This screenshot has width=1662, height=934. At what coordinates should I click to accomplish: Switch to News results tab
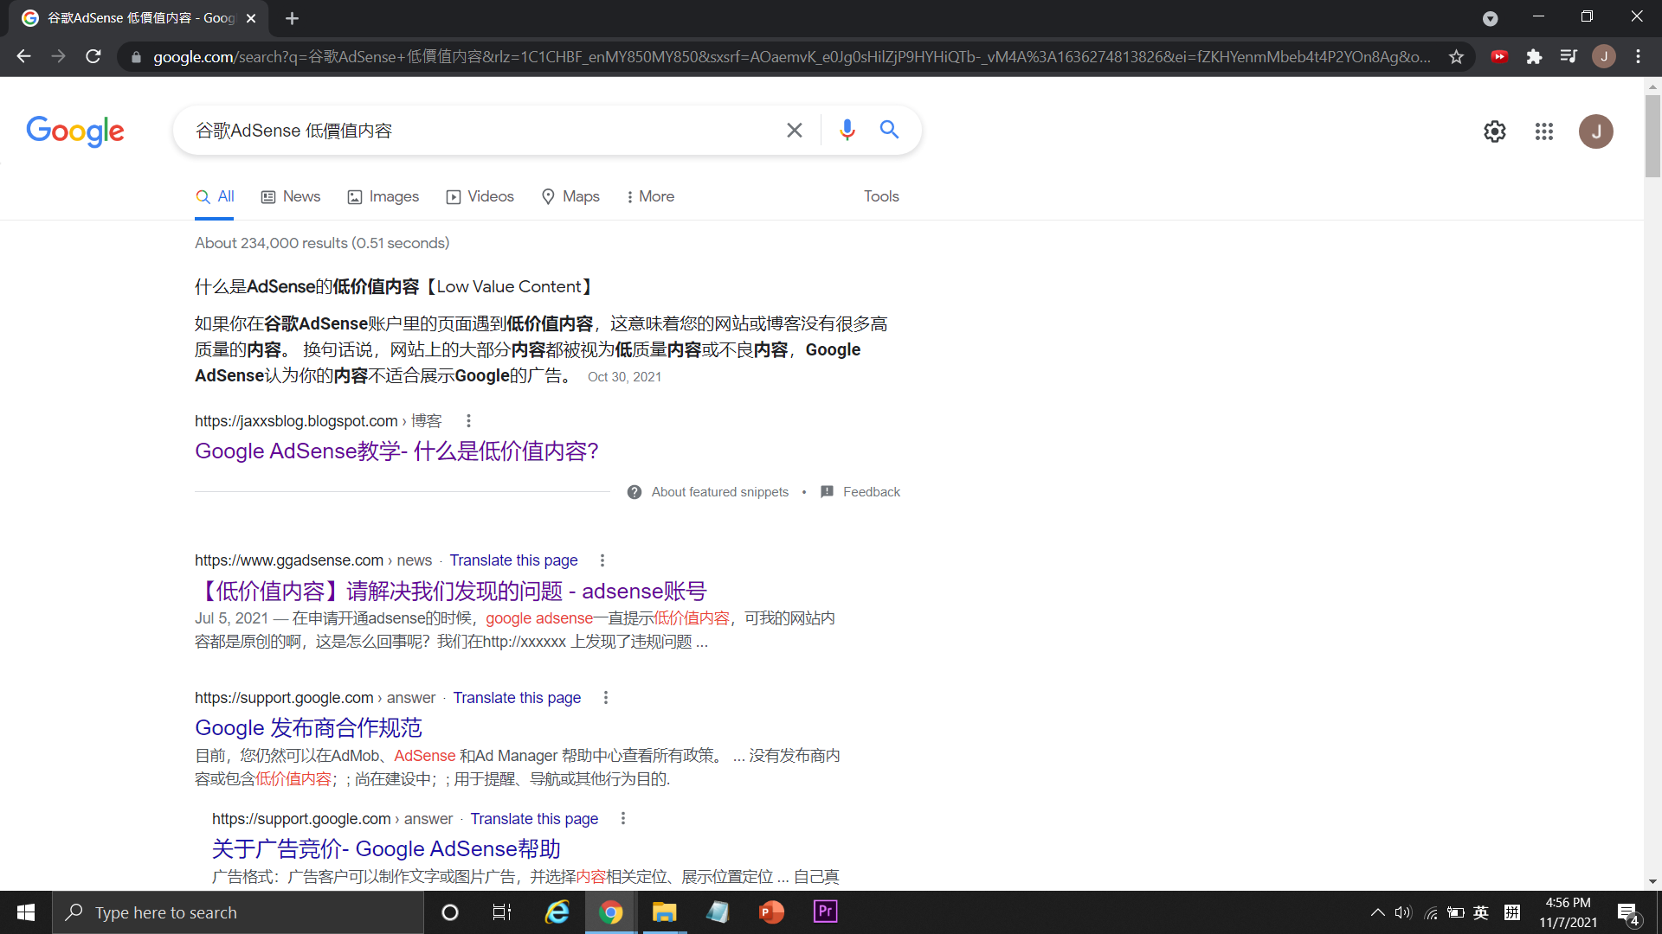tap(291, 197)
